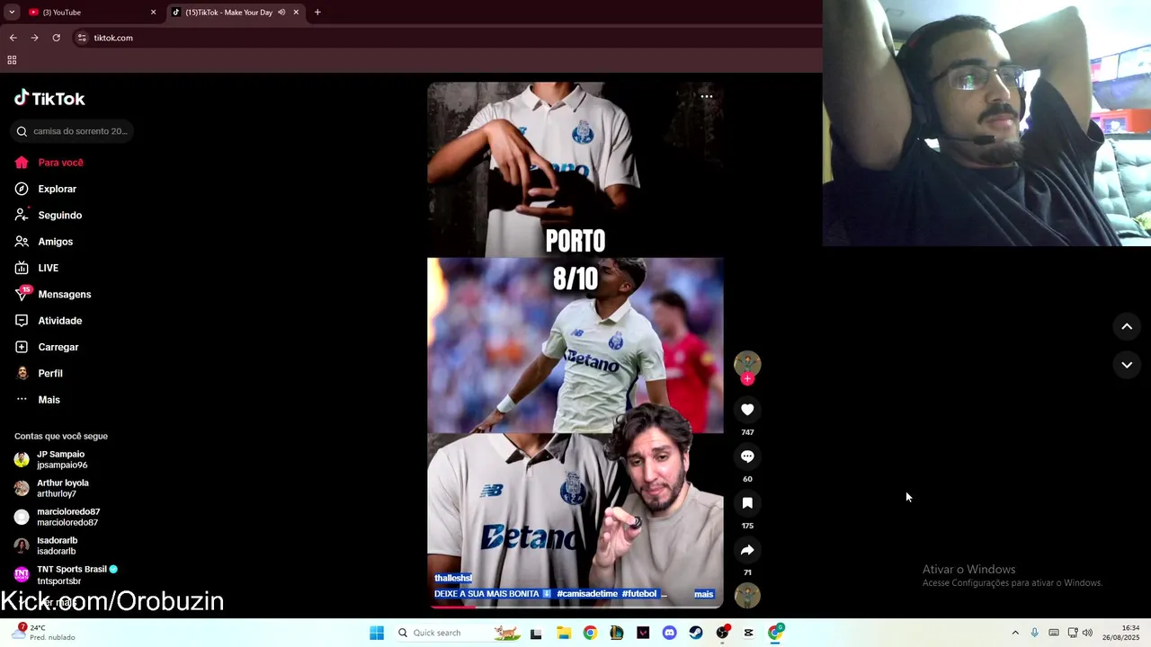Open comments via the speech bubble icon
Screen dimensions: 1151x647
(x=747, y=456)
